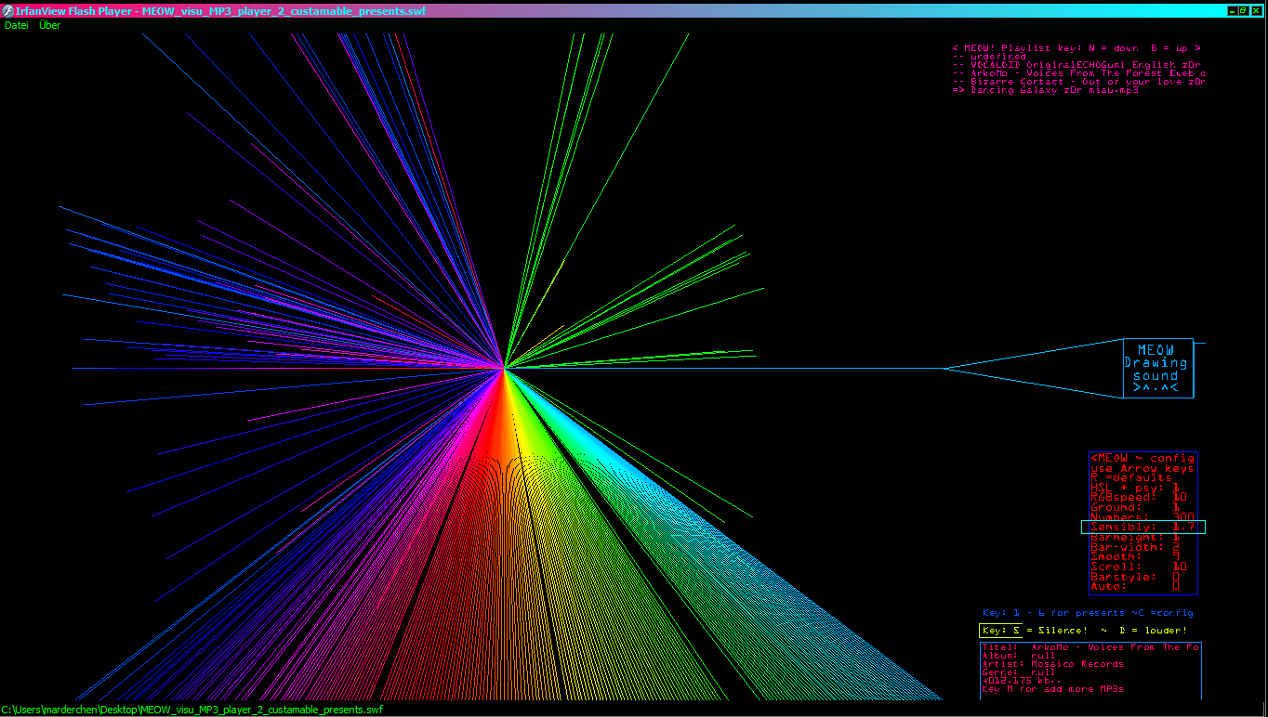Viewport: 1268px width, 717px height.
Task: Select Dancing Galaxy zDr miau.mp3 track
Action: click(x=1045, y=90)
